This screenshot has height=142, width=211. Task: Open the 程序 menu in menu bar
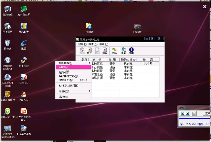coord(82,44)
